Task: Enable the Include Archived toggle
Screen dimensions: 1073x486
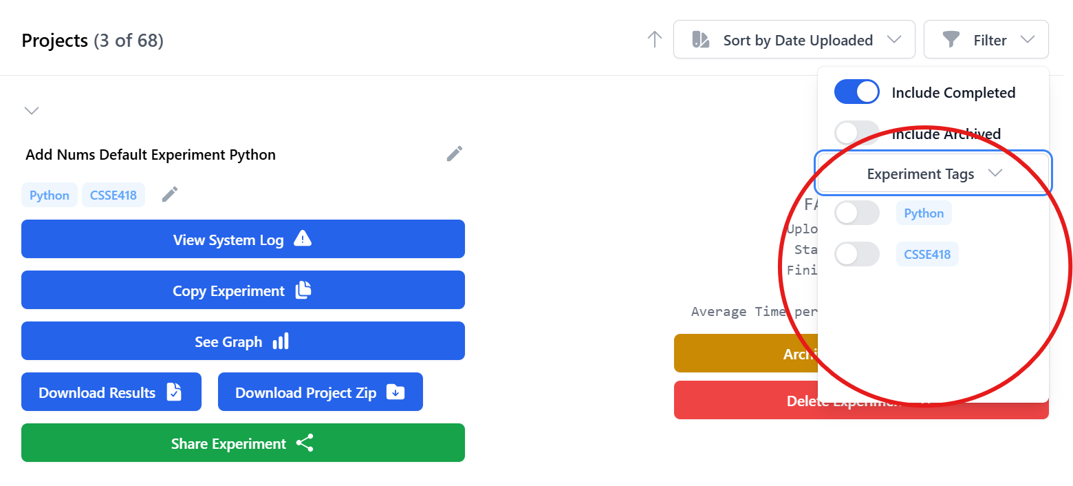Action: [x=856, y=133]
